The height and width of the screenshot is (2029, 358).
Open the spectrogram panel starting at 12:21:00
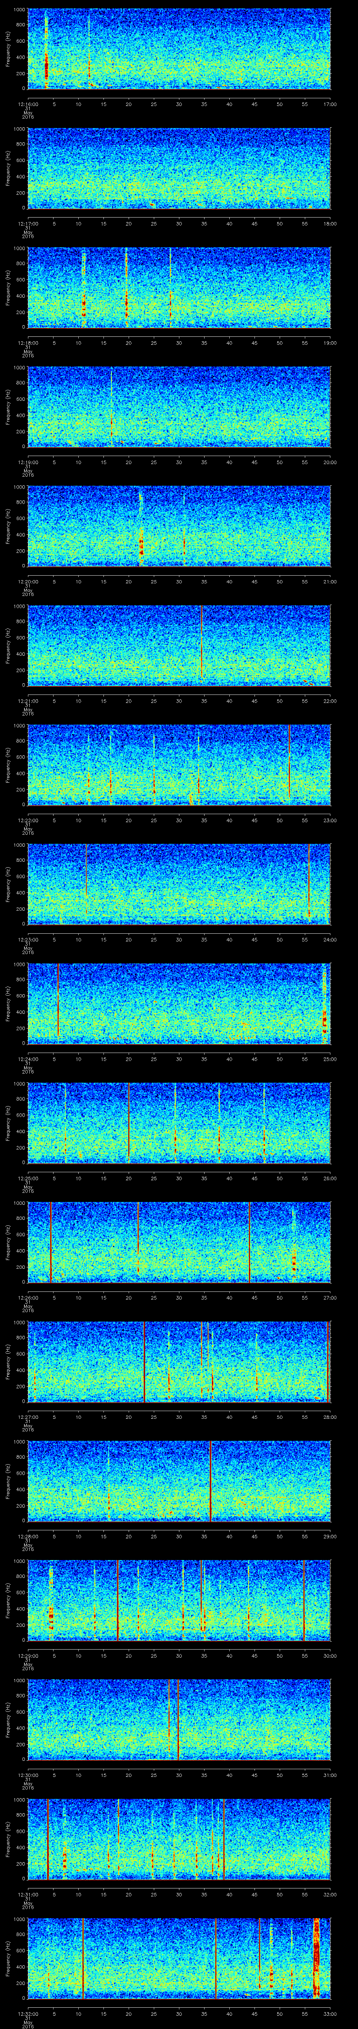179,646
